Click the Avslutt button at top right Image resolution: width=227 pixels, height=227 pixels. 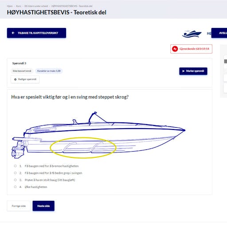point(219,33)
